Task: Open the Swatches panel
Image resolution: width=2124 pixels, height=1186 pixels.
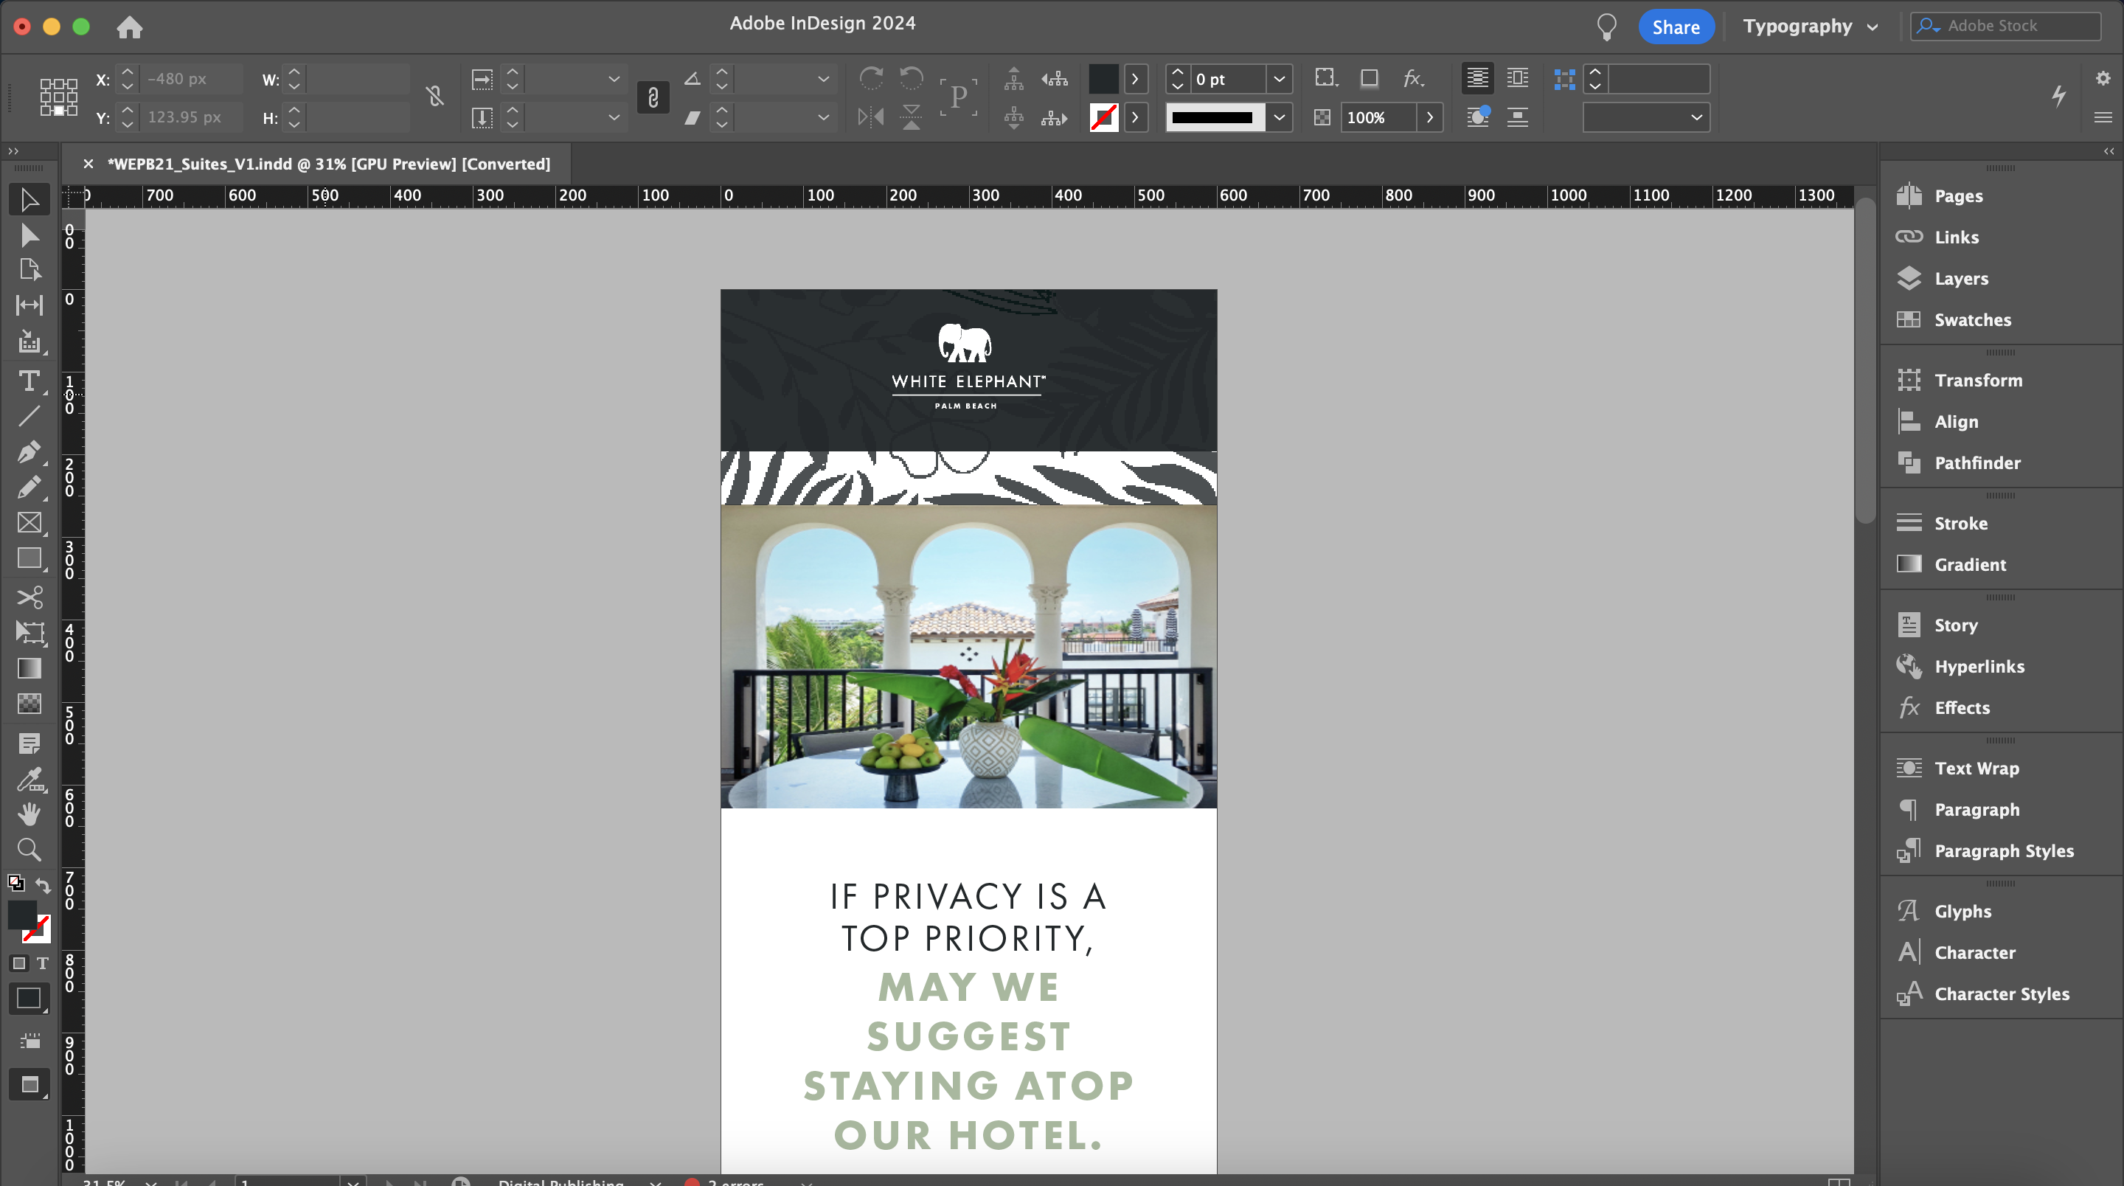Action: coord(1972,320)
